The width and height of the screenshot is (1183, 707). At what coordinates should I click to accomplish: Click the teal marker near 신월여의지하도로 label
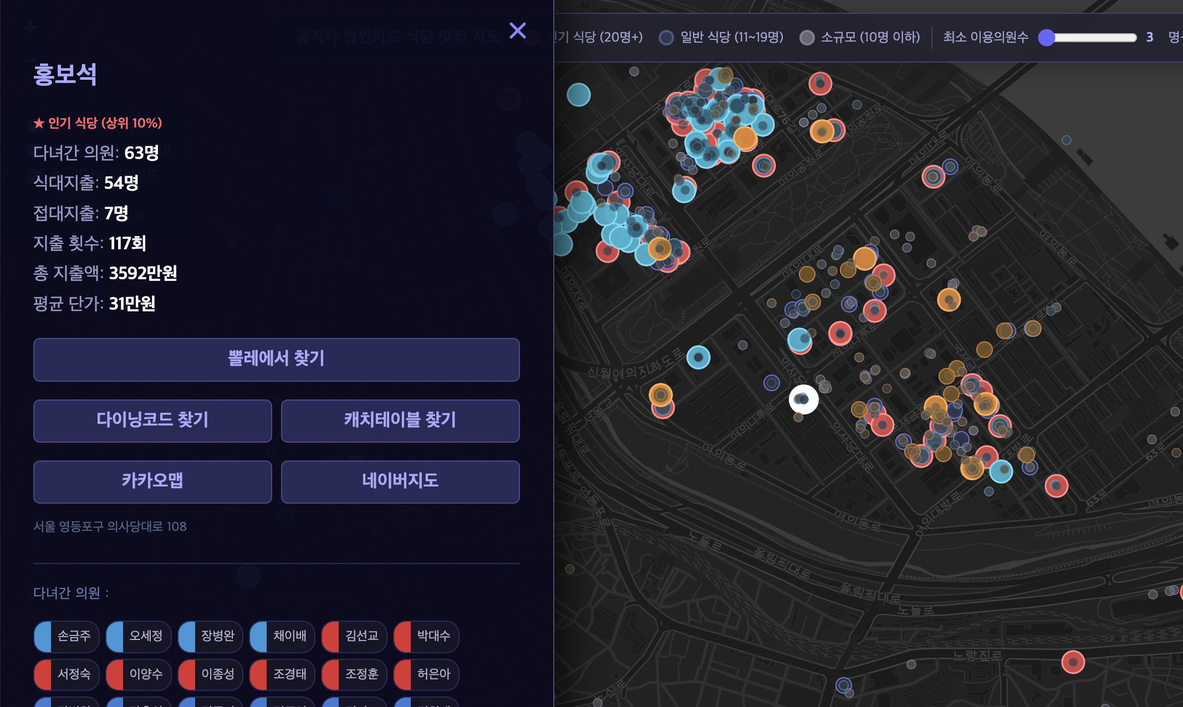coord(698,357)
